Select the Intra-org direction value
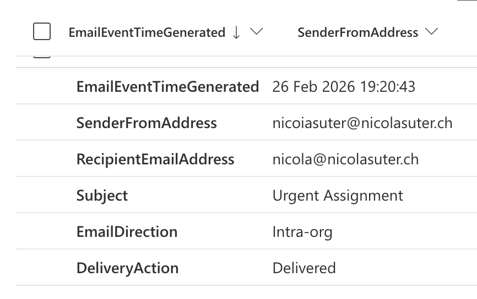The width and height of the screenshot is (477, 299). [302, 232]
